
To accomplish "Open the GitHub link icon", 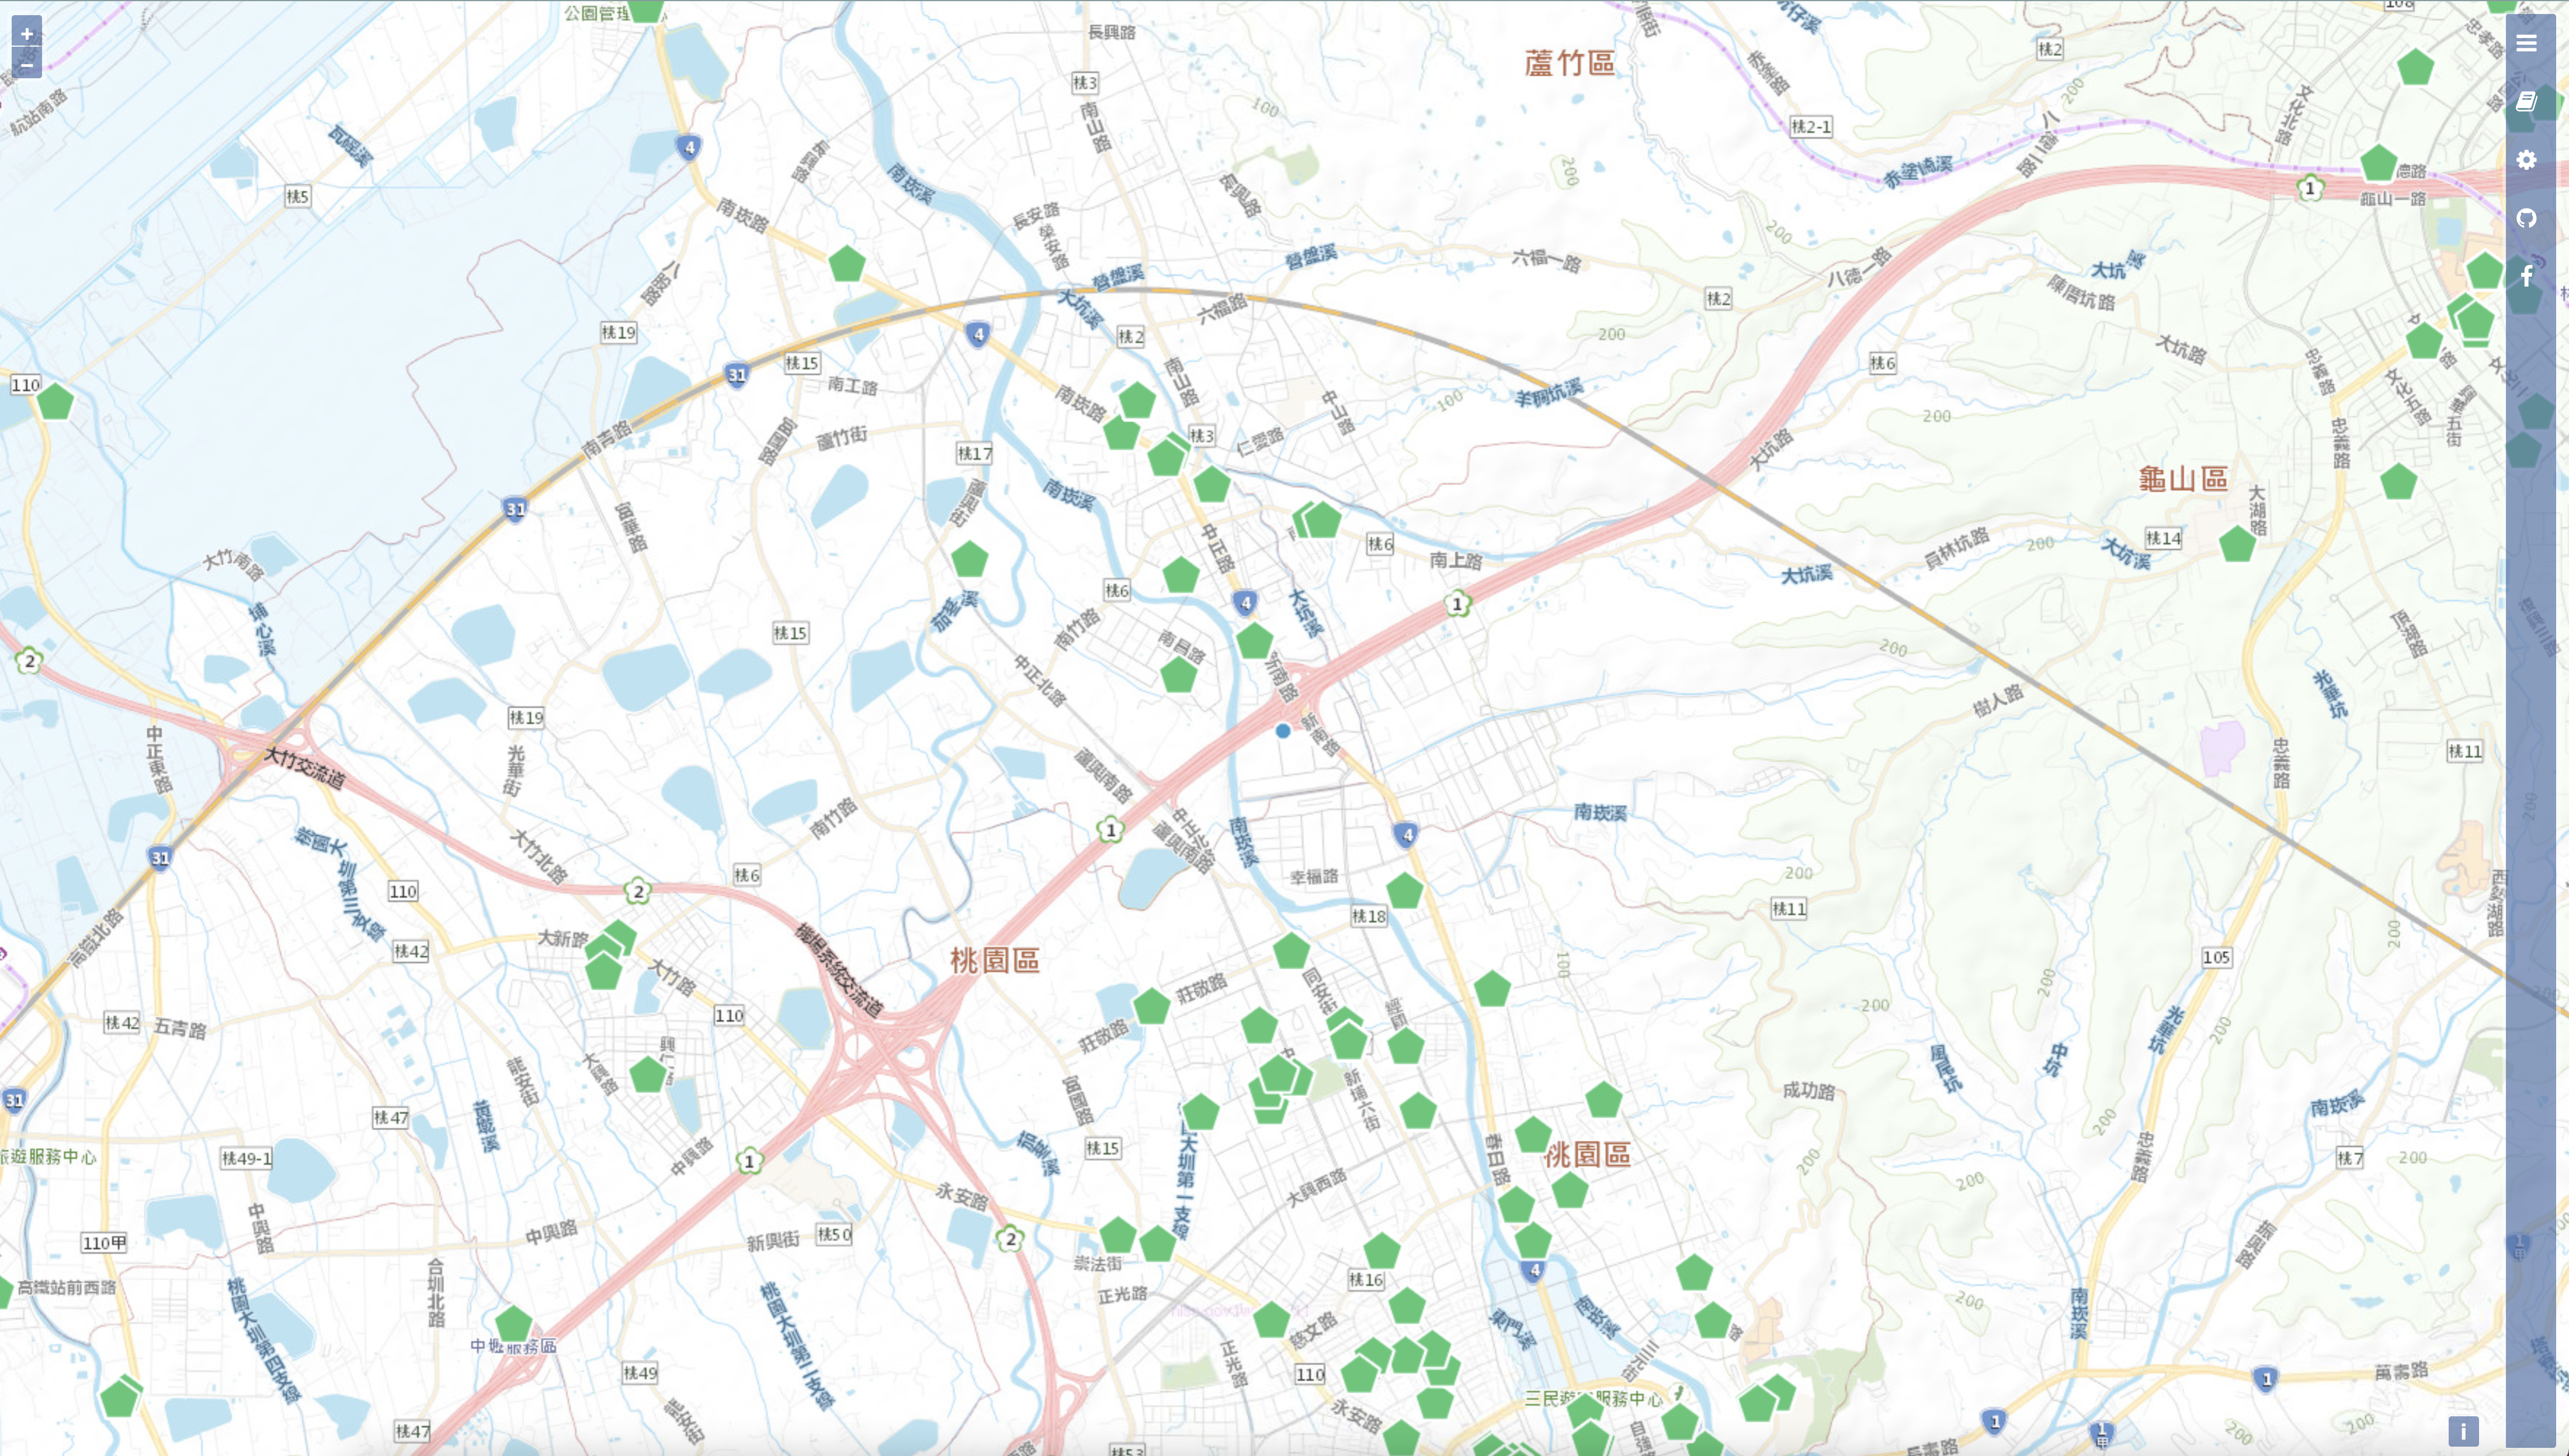I will tap(2526, 218).
